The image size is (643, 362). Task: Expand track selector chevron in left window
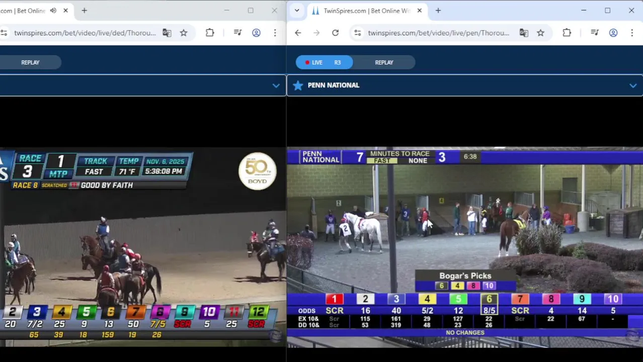click(x=276, y=86)
